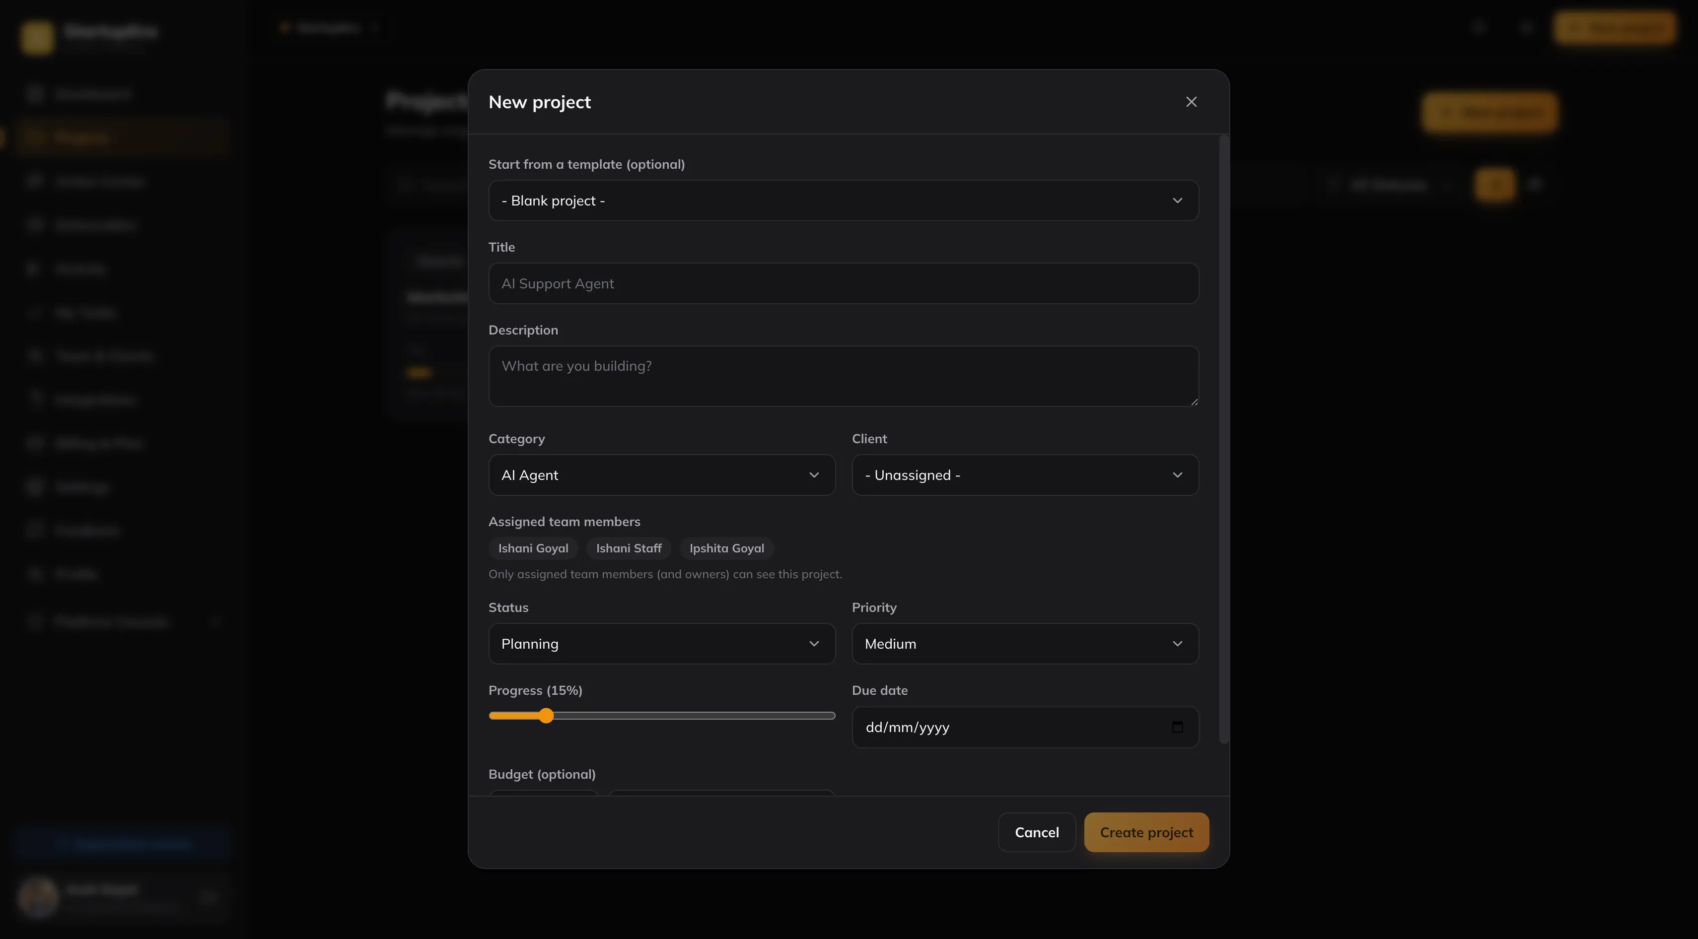The width and height of the screenshot is (1698, 939).
Task: Click the dialog's vertical scrollbar
Action: pyautogui.click(x=1223, y=440)
